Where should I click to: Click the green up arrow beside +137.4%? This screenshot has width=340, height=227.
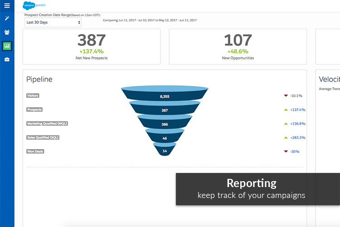coord(286,110)
